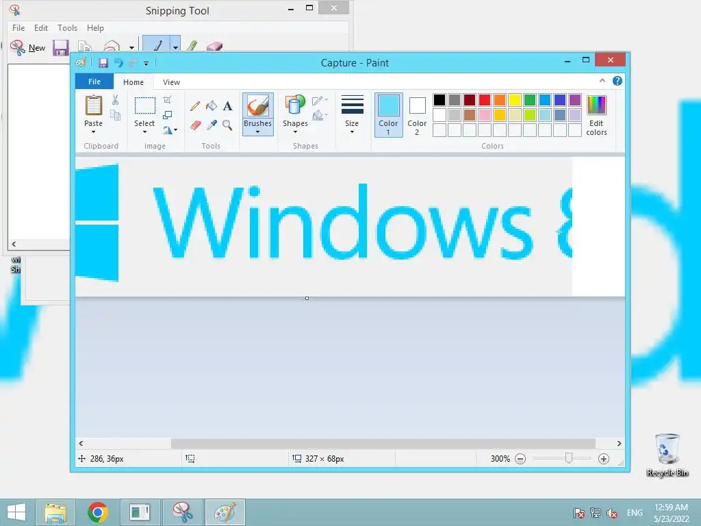Activate Color 2 background selector
The image size is (701, 526).
point(417,115)
